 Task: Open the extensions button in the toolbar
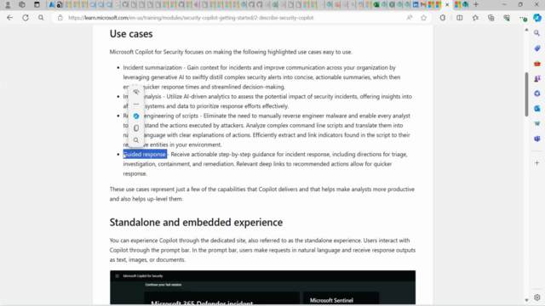click(x=443, y=18)
